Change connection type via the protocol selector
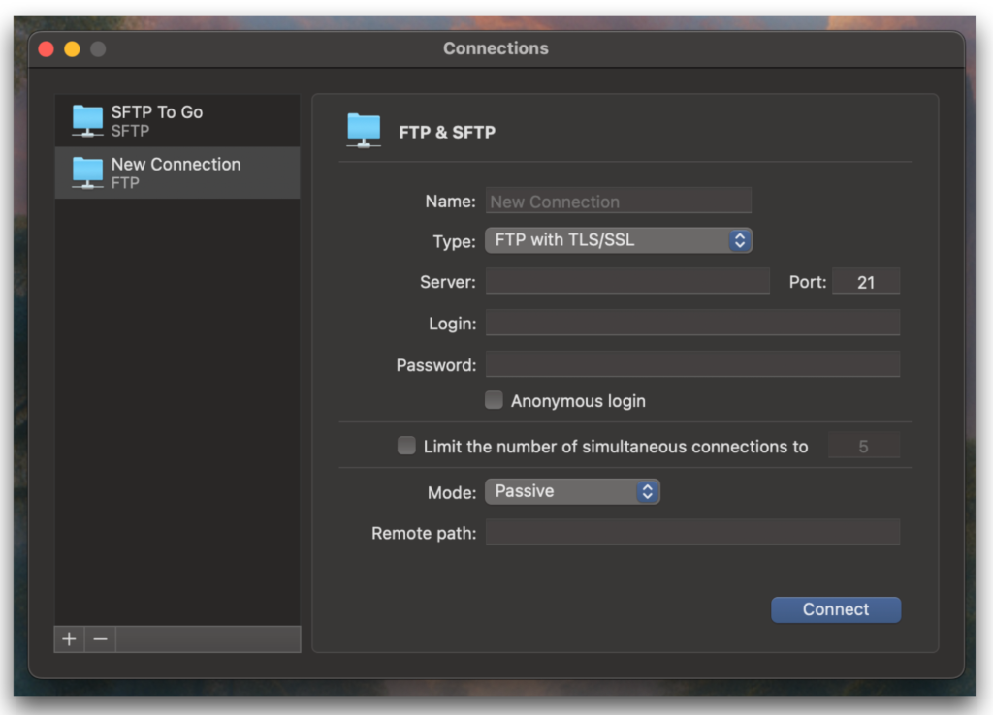993x715 pixels. 618,239
